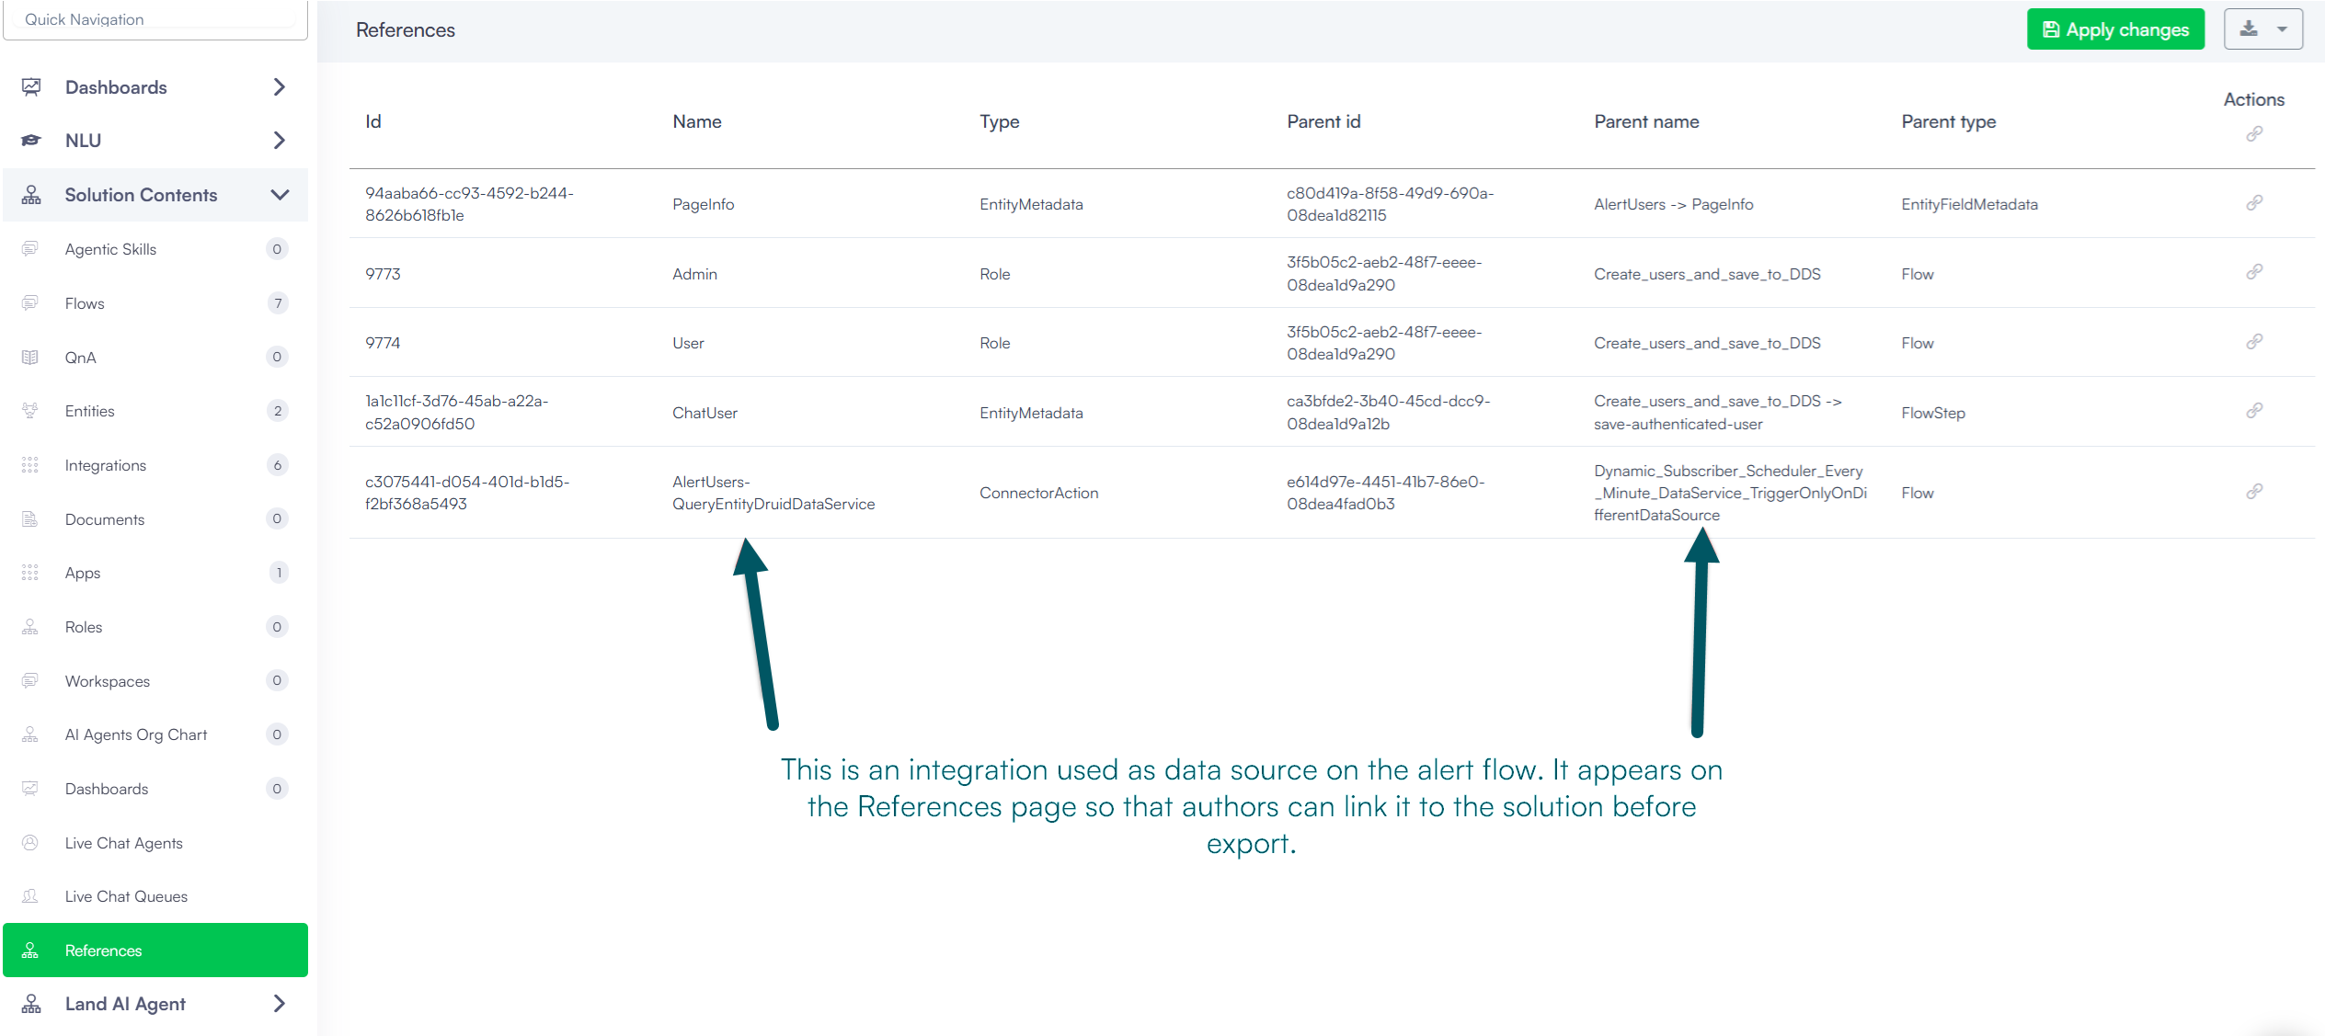Viewport: 2325px width, 1036px height.
Task: Click the ConnectorAction type cell
Action: pyautogui.click(x=1038, y=493)
